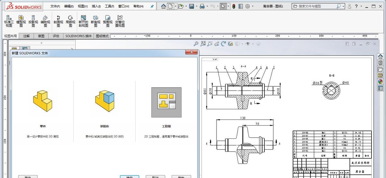Activate the 辅助视图 (Auxiliary View) tool
The height and width of the screenshot is (178, 386).
click(x=45, y=21)
